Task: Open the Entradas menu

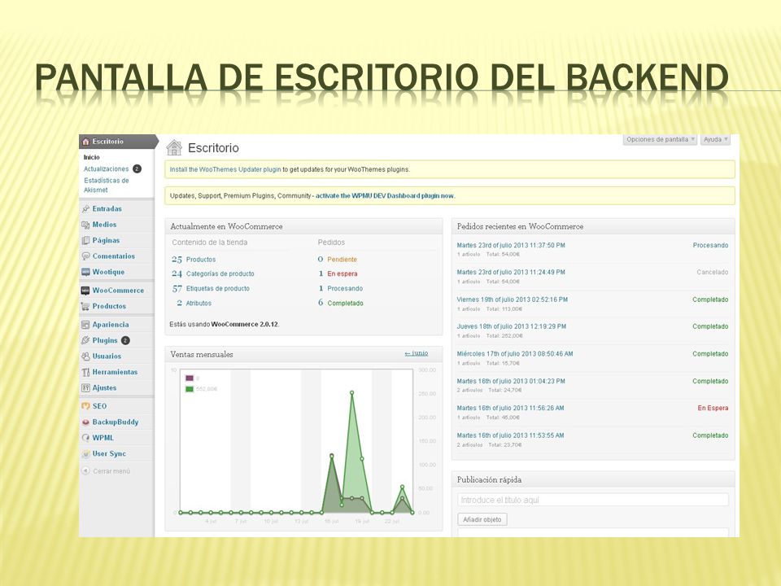Action: 107,209
